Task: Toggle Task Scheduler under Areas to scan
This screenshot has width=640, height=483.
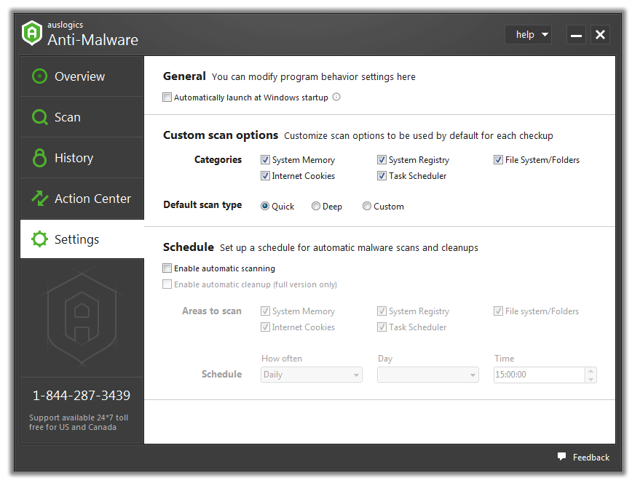Action: [x=382, y=327]
